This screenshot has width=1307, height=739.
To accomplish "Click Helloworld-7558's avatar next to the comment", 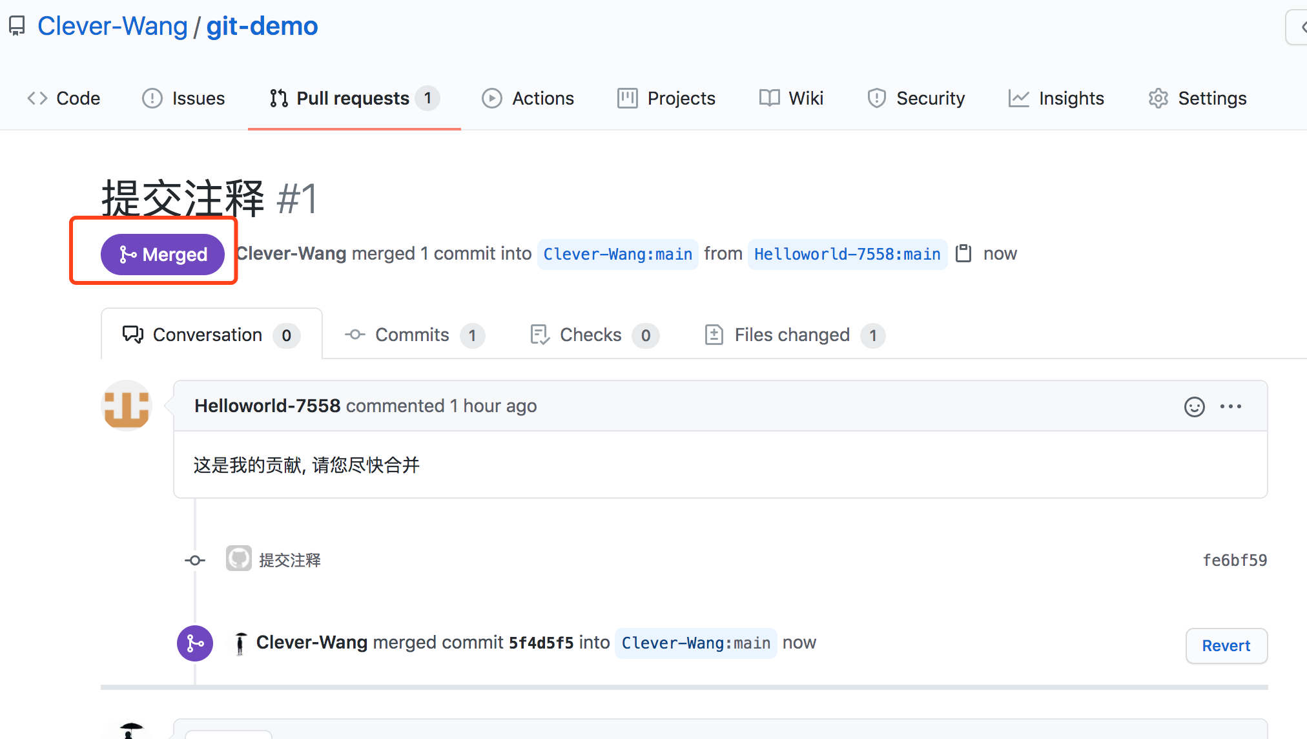I will tap(127, 406).
